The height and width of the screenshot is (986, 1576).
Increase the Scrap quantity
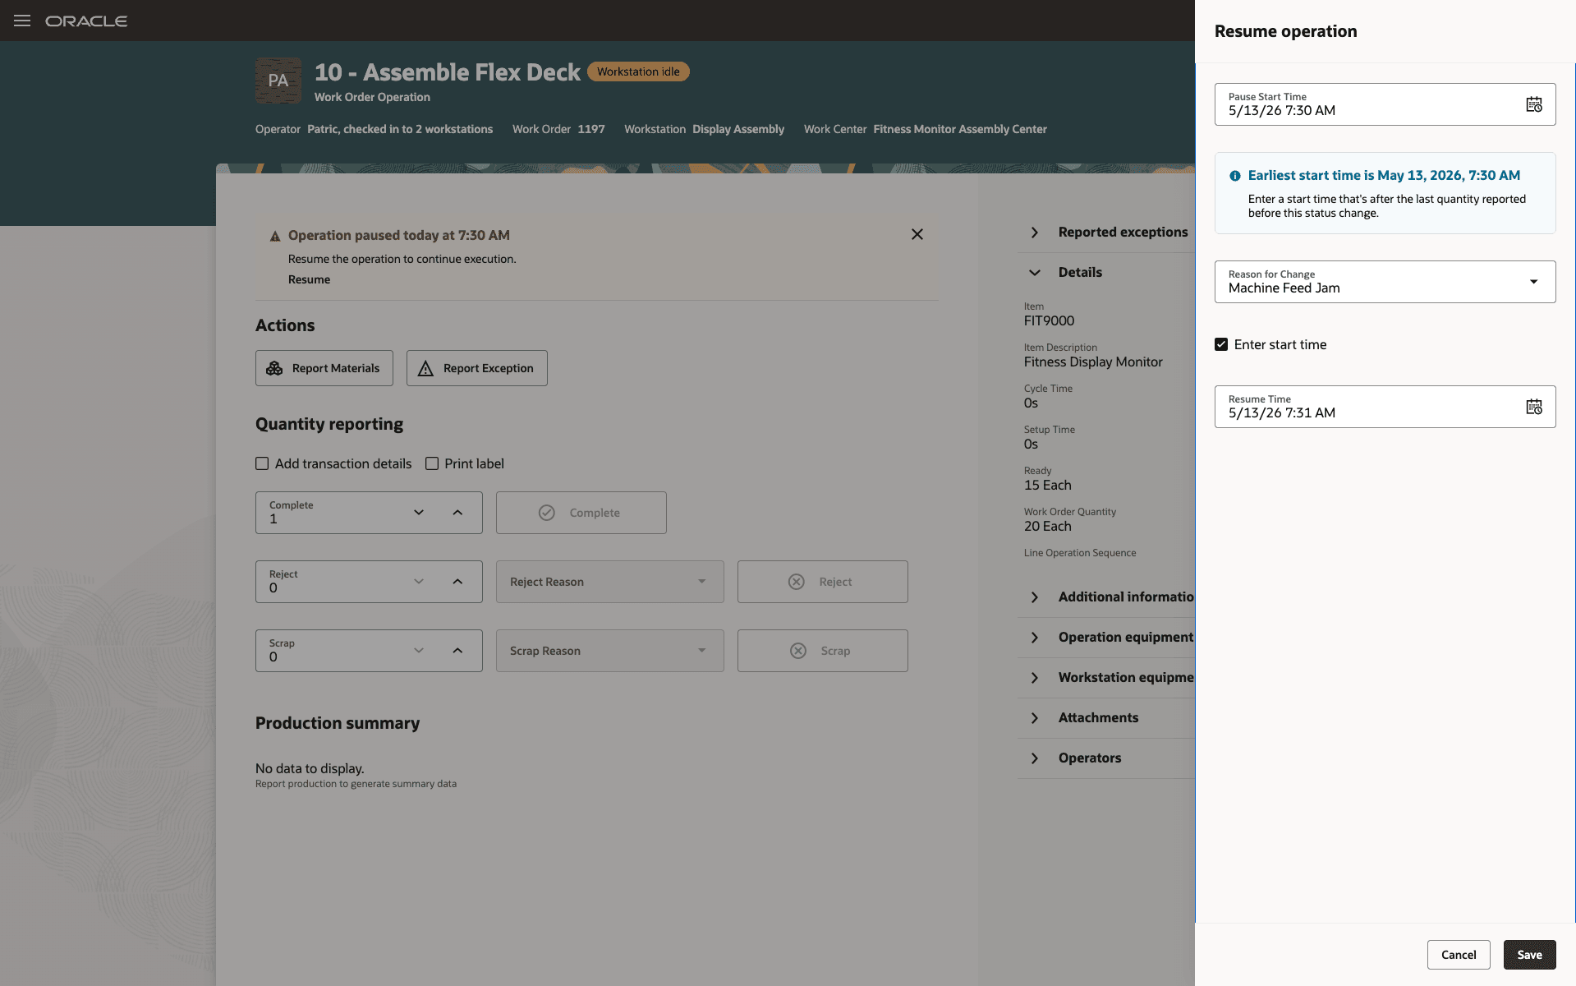click(457, 651)
